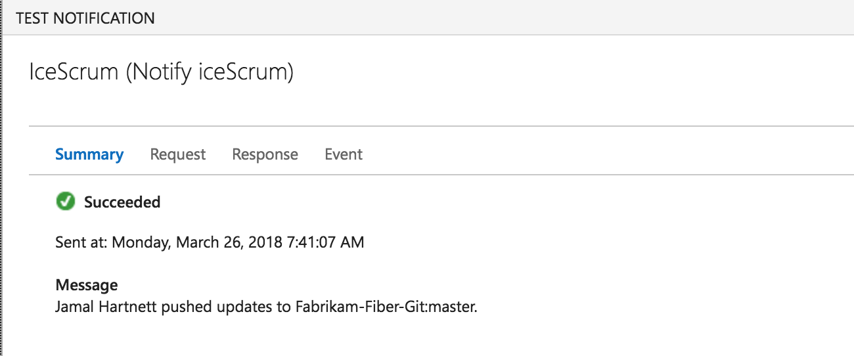The width and height of the screenshot is (854, 356).
Task: Click the 7:41:07 AM time text
Action: [326, 242]
